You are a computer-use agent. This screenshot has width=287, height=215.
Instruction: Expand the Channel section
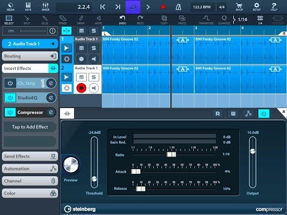(30, 181)
